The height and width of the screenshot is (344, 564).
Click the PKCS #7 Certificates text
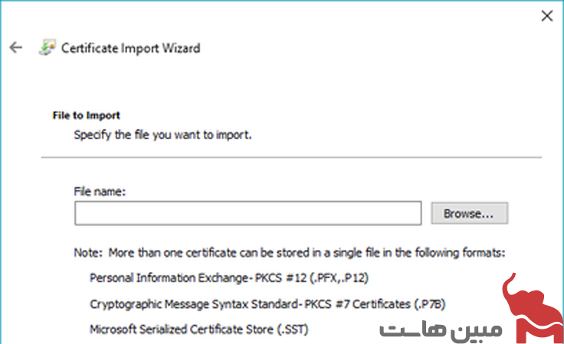(x=358, y=303)
